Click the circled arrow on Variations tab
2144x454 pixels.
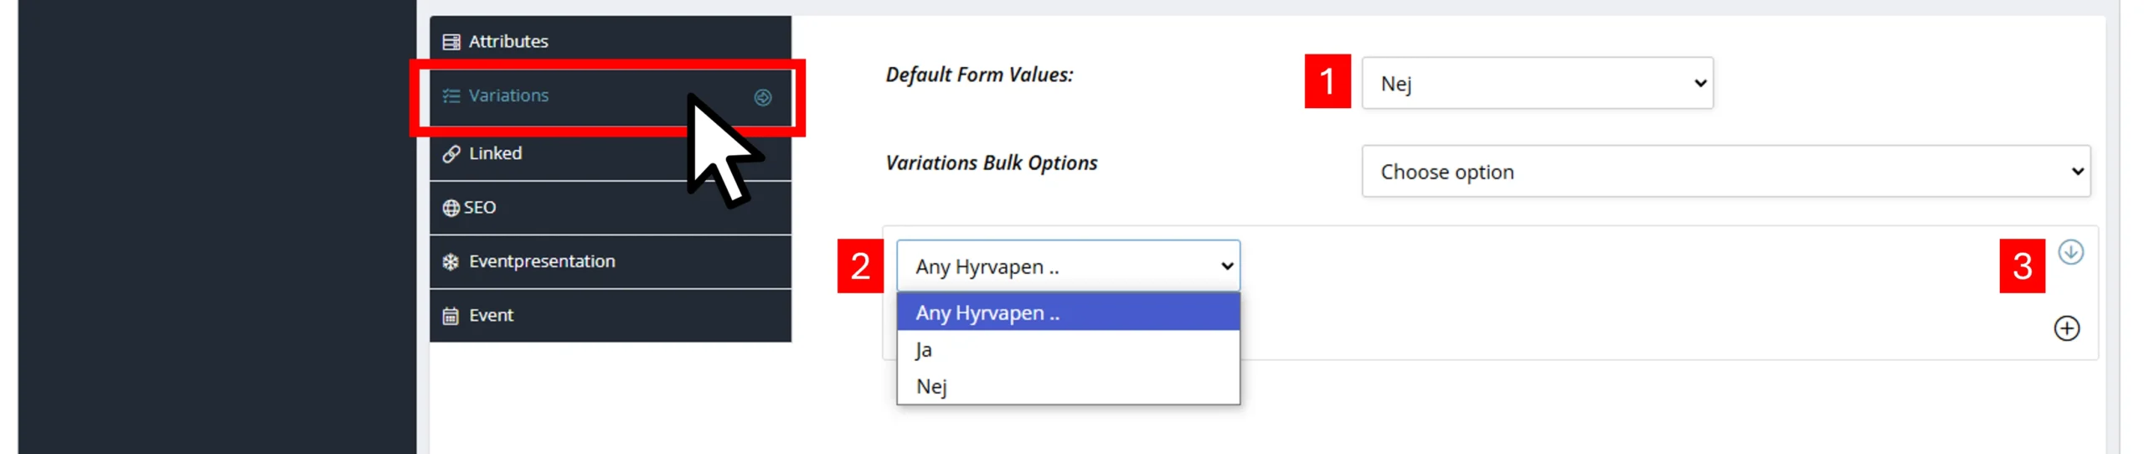coord(762,98)
